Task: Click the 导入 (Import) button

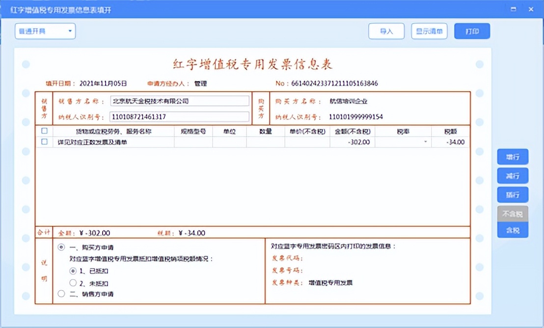Action: (x=386, y=30)
